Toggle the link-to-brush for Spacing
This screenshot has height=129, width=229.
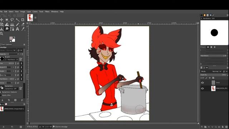(21, 75)
